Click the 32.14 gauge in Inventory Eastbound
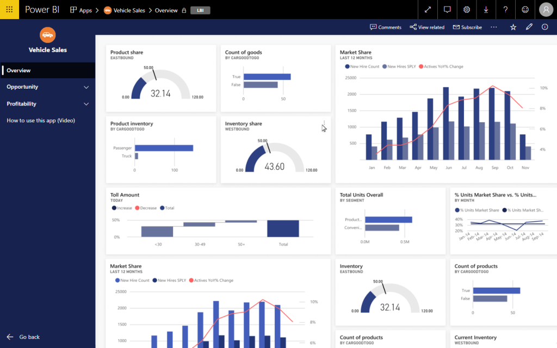 pos(390,299)
